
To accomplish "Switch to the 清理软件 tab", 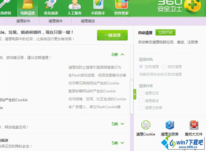I will 23,21.
